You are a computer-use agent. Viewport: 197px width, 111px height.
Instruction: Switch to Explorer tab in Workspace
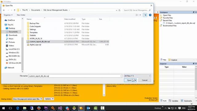(173, 60)
